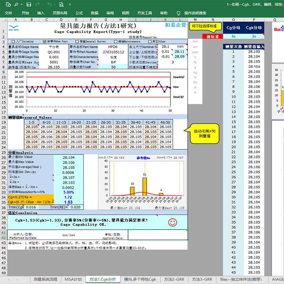Switch to the 开始 ribbon tab
284x284 pixels.
click(x=25, y=13)
